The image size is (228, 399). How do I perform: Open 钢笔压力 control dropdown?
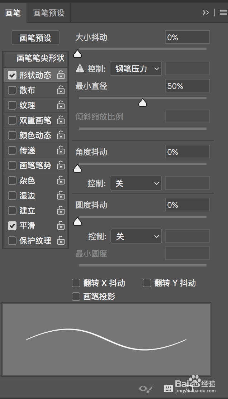coord(136,68)
